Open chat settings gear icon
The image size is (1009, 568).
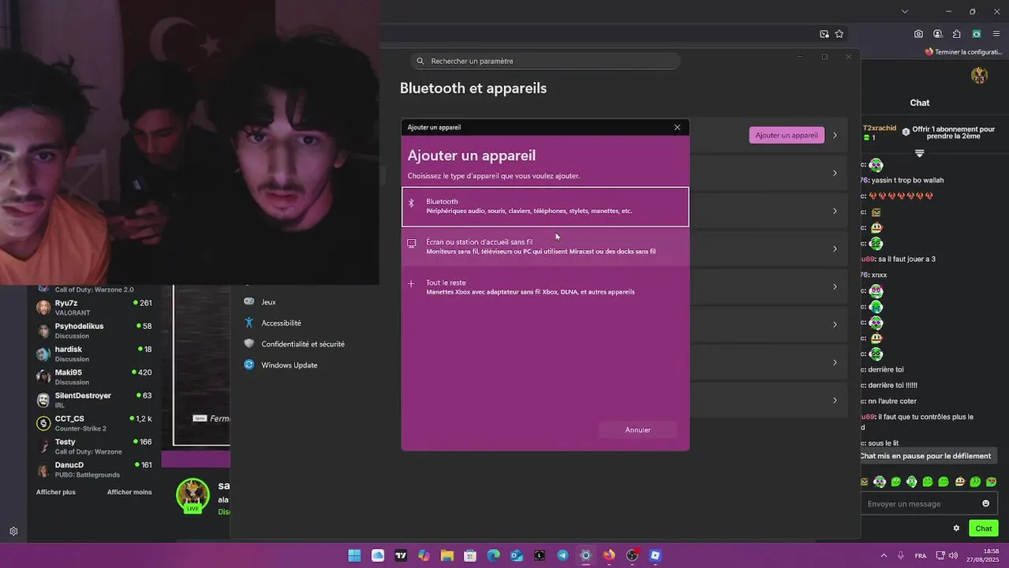point(956,529)
